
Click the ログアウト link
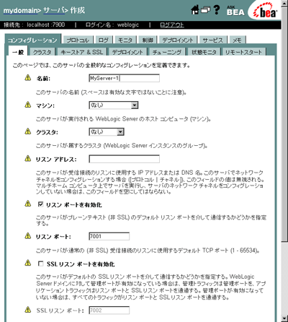click(172, 25)
